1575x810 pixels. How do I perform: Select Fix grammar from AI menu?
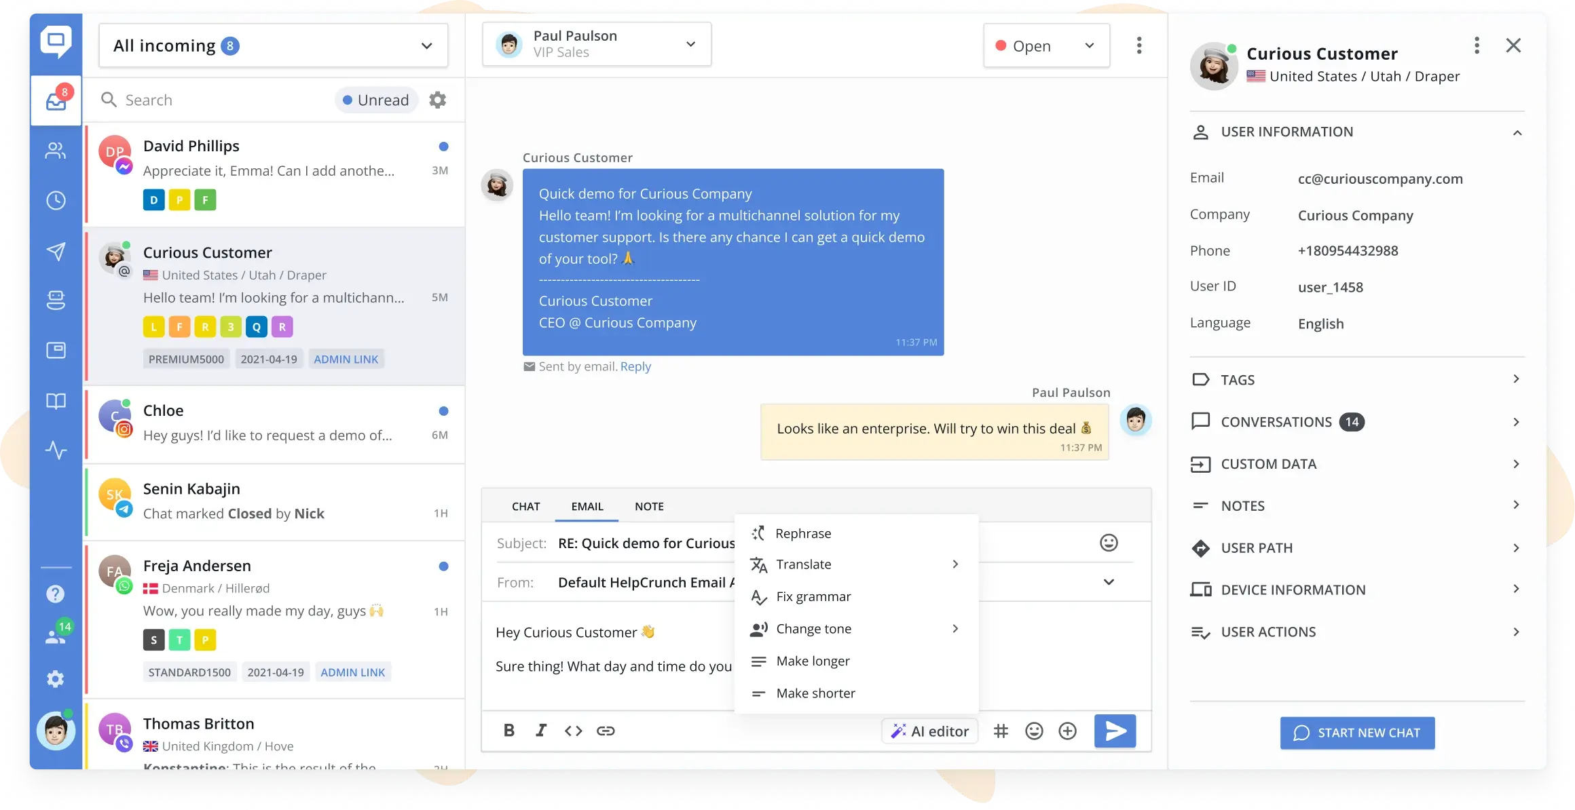pyautogui.click(x=813, y=596)
